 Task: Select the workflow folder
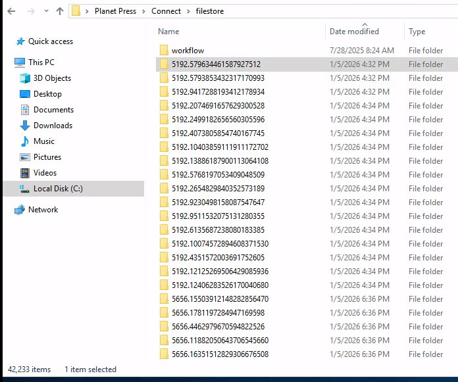188,51
